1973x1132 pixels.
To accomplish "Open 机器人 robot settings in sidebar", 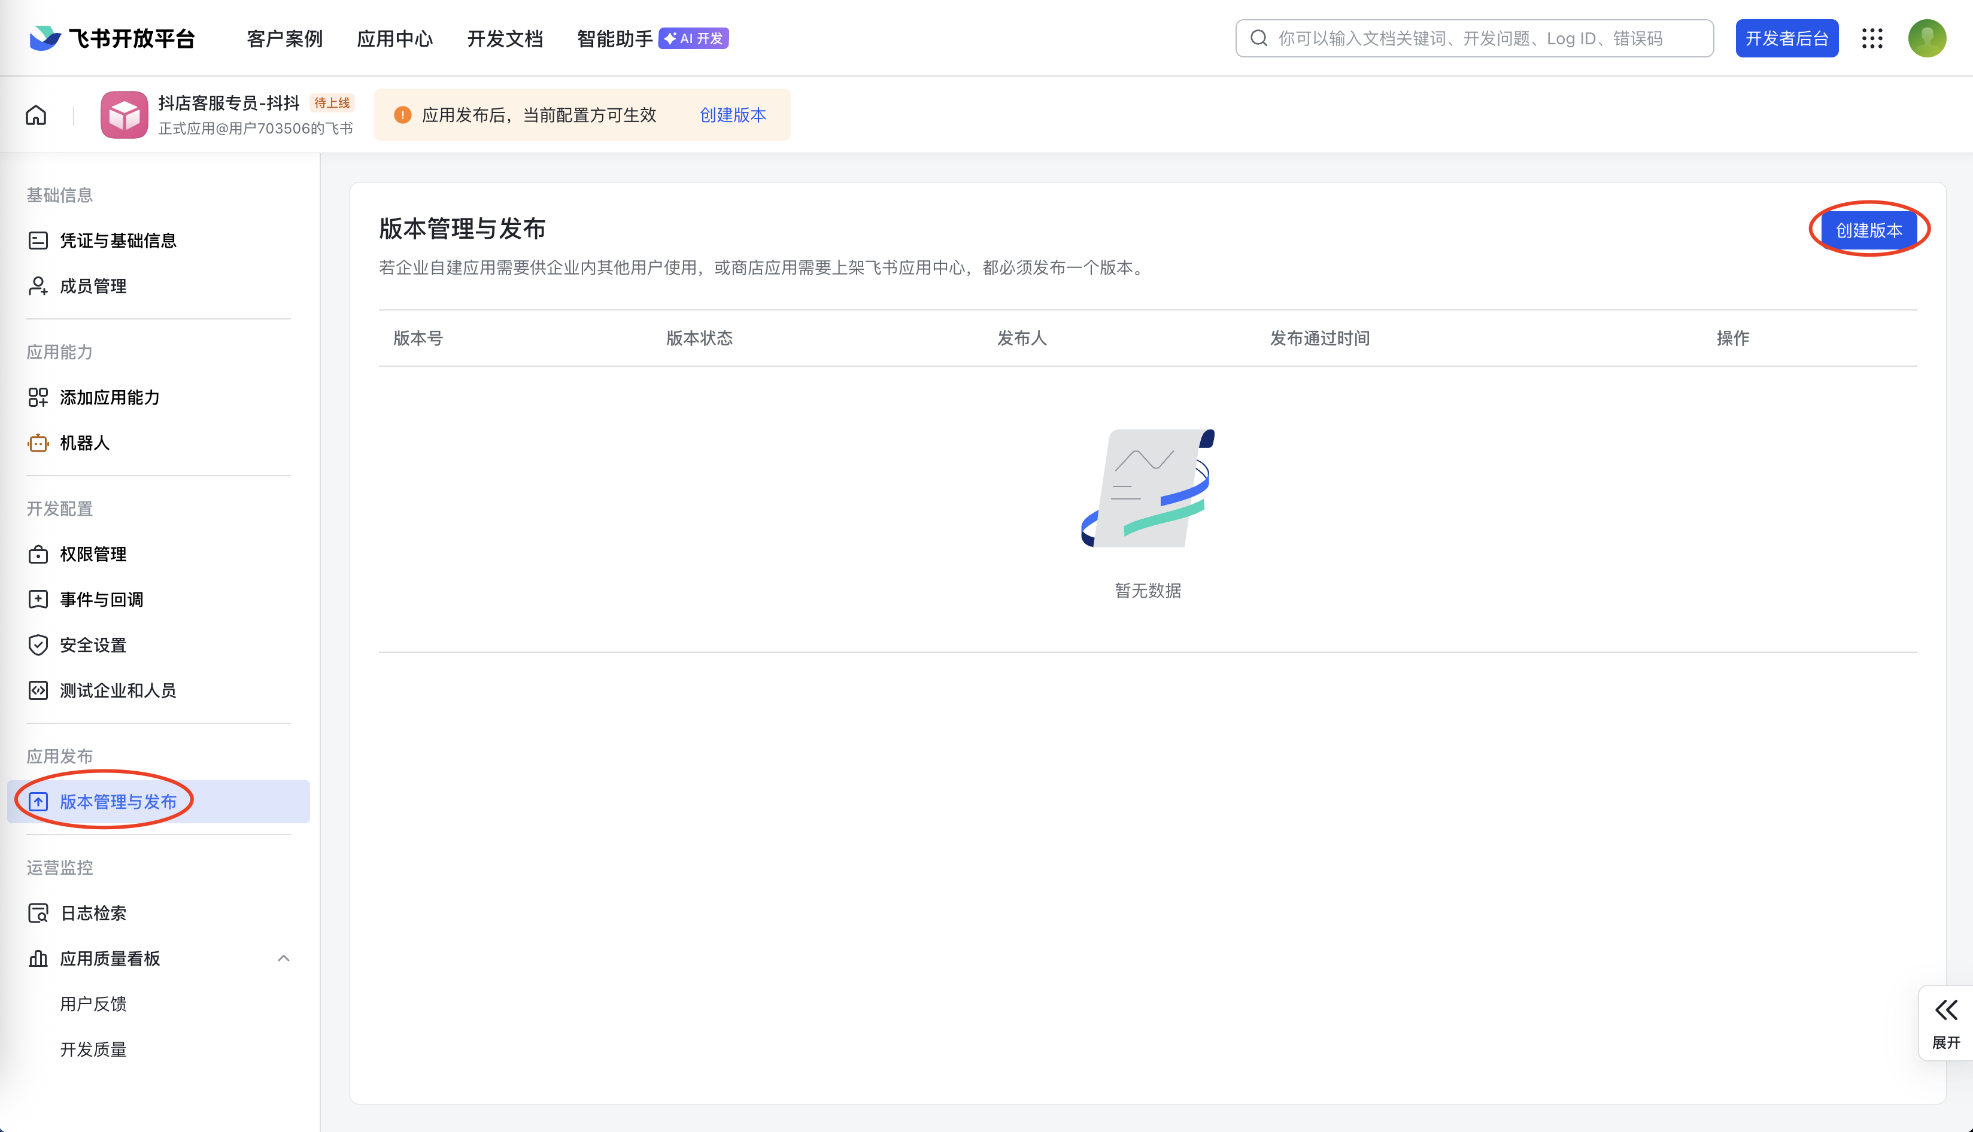I will click(x=84, y=443).
